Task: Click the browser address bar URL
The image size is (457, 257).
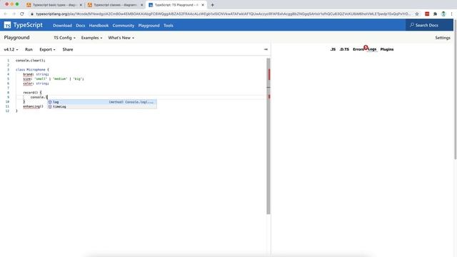Action: click(224, 14)
